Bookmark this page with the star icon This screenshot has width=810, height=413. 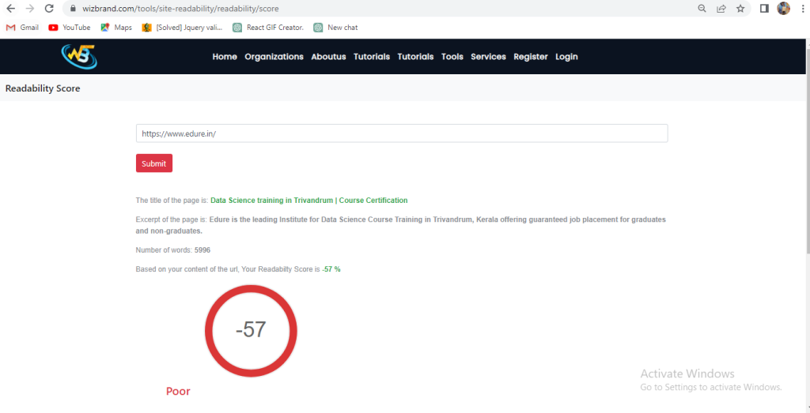[x=740, y=9]
